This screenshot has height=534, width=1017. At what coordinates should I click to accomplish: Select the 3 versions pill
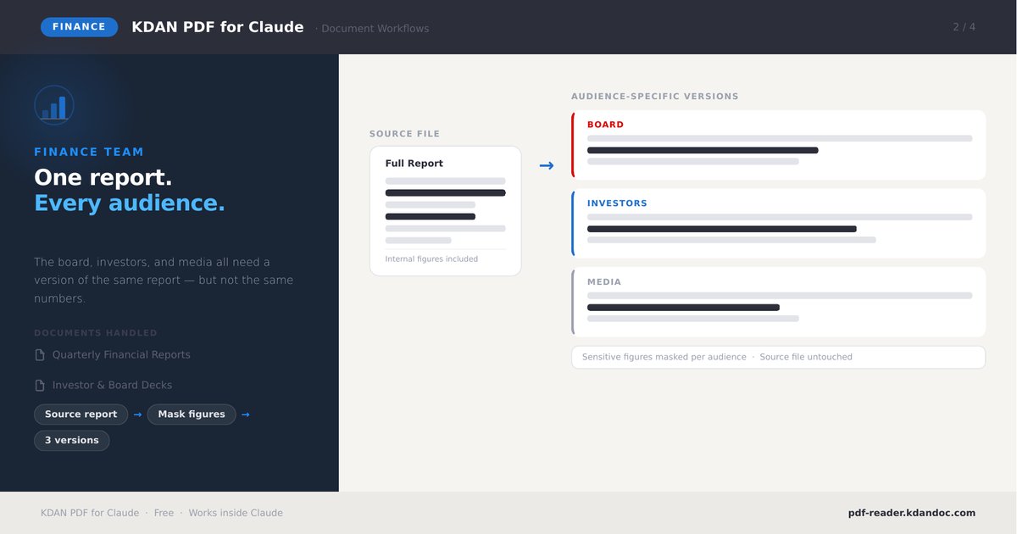[72, 441]
